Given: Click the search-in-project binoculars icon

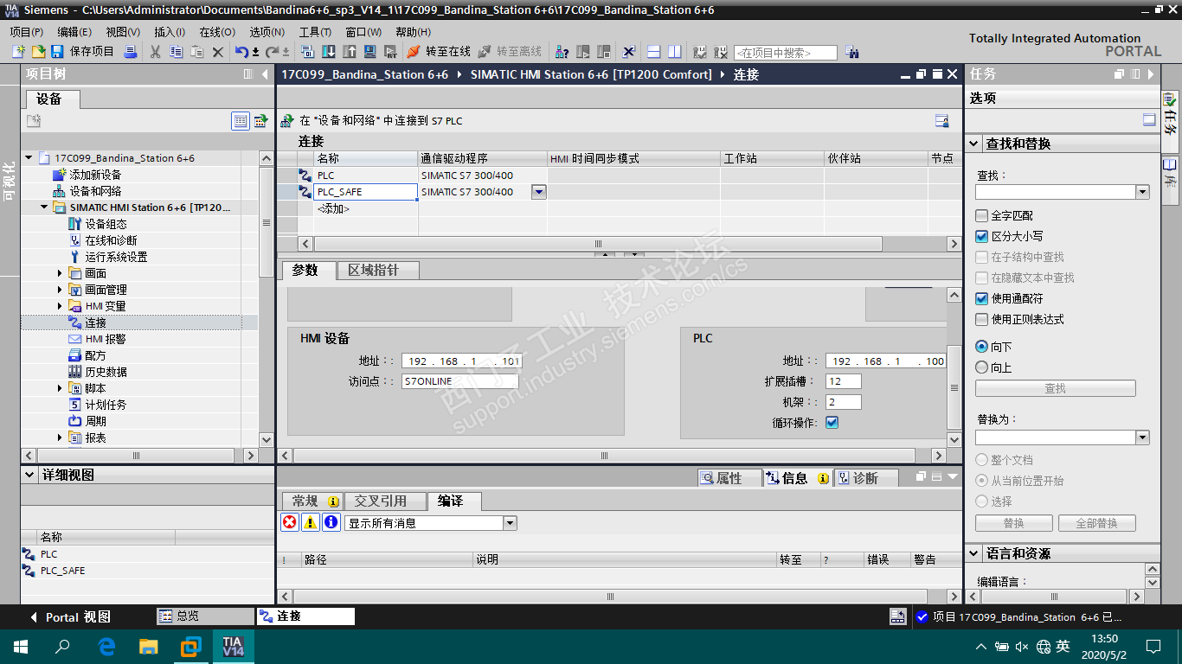Looking at the screenshot, I should pos(851,52).
